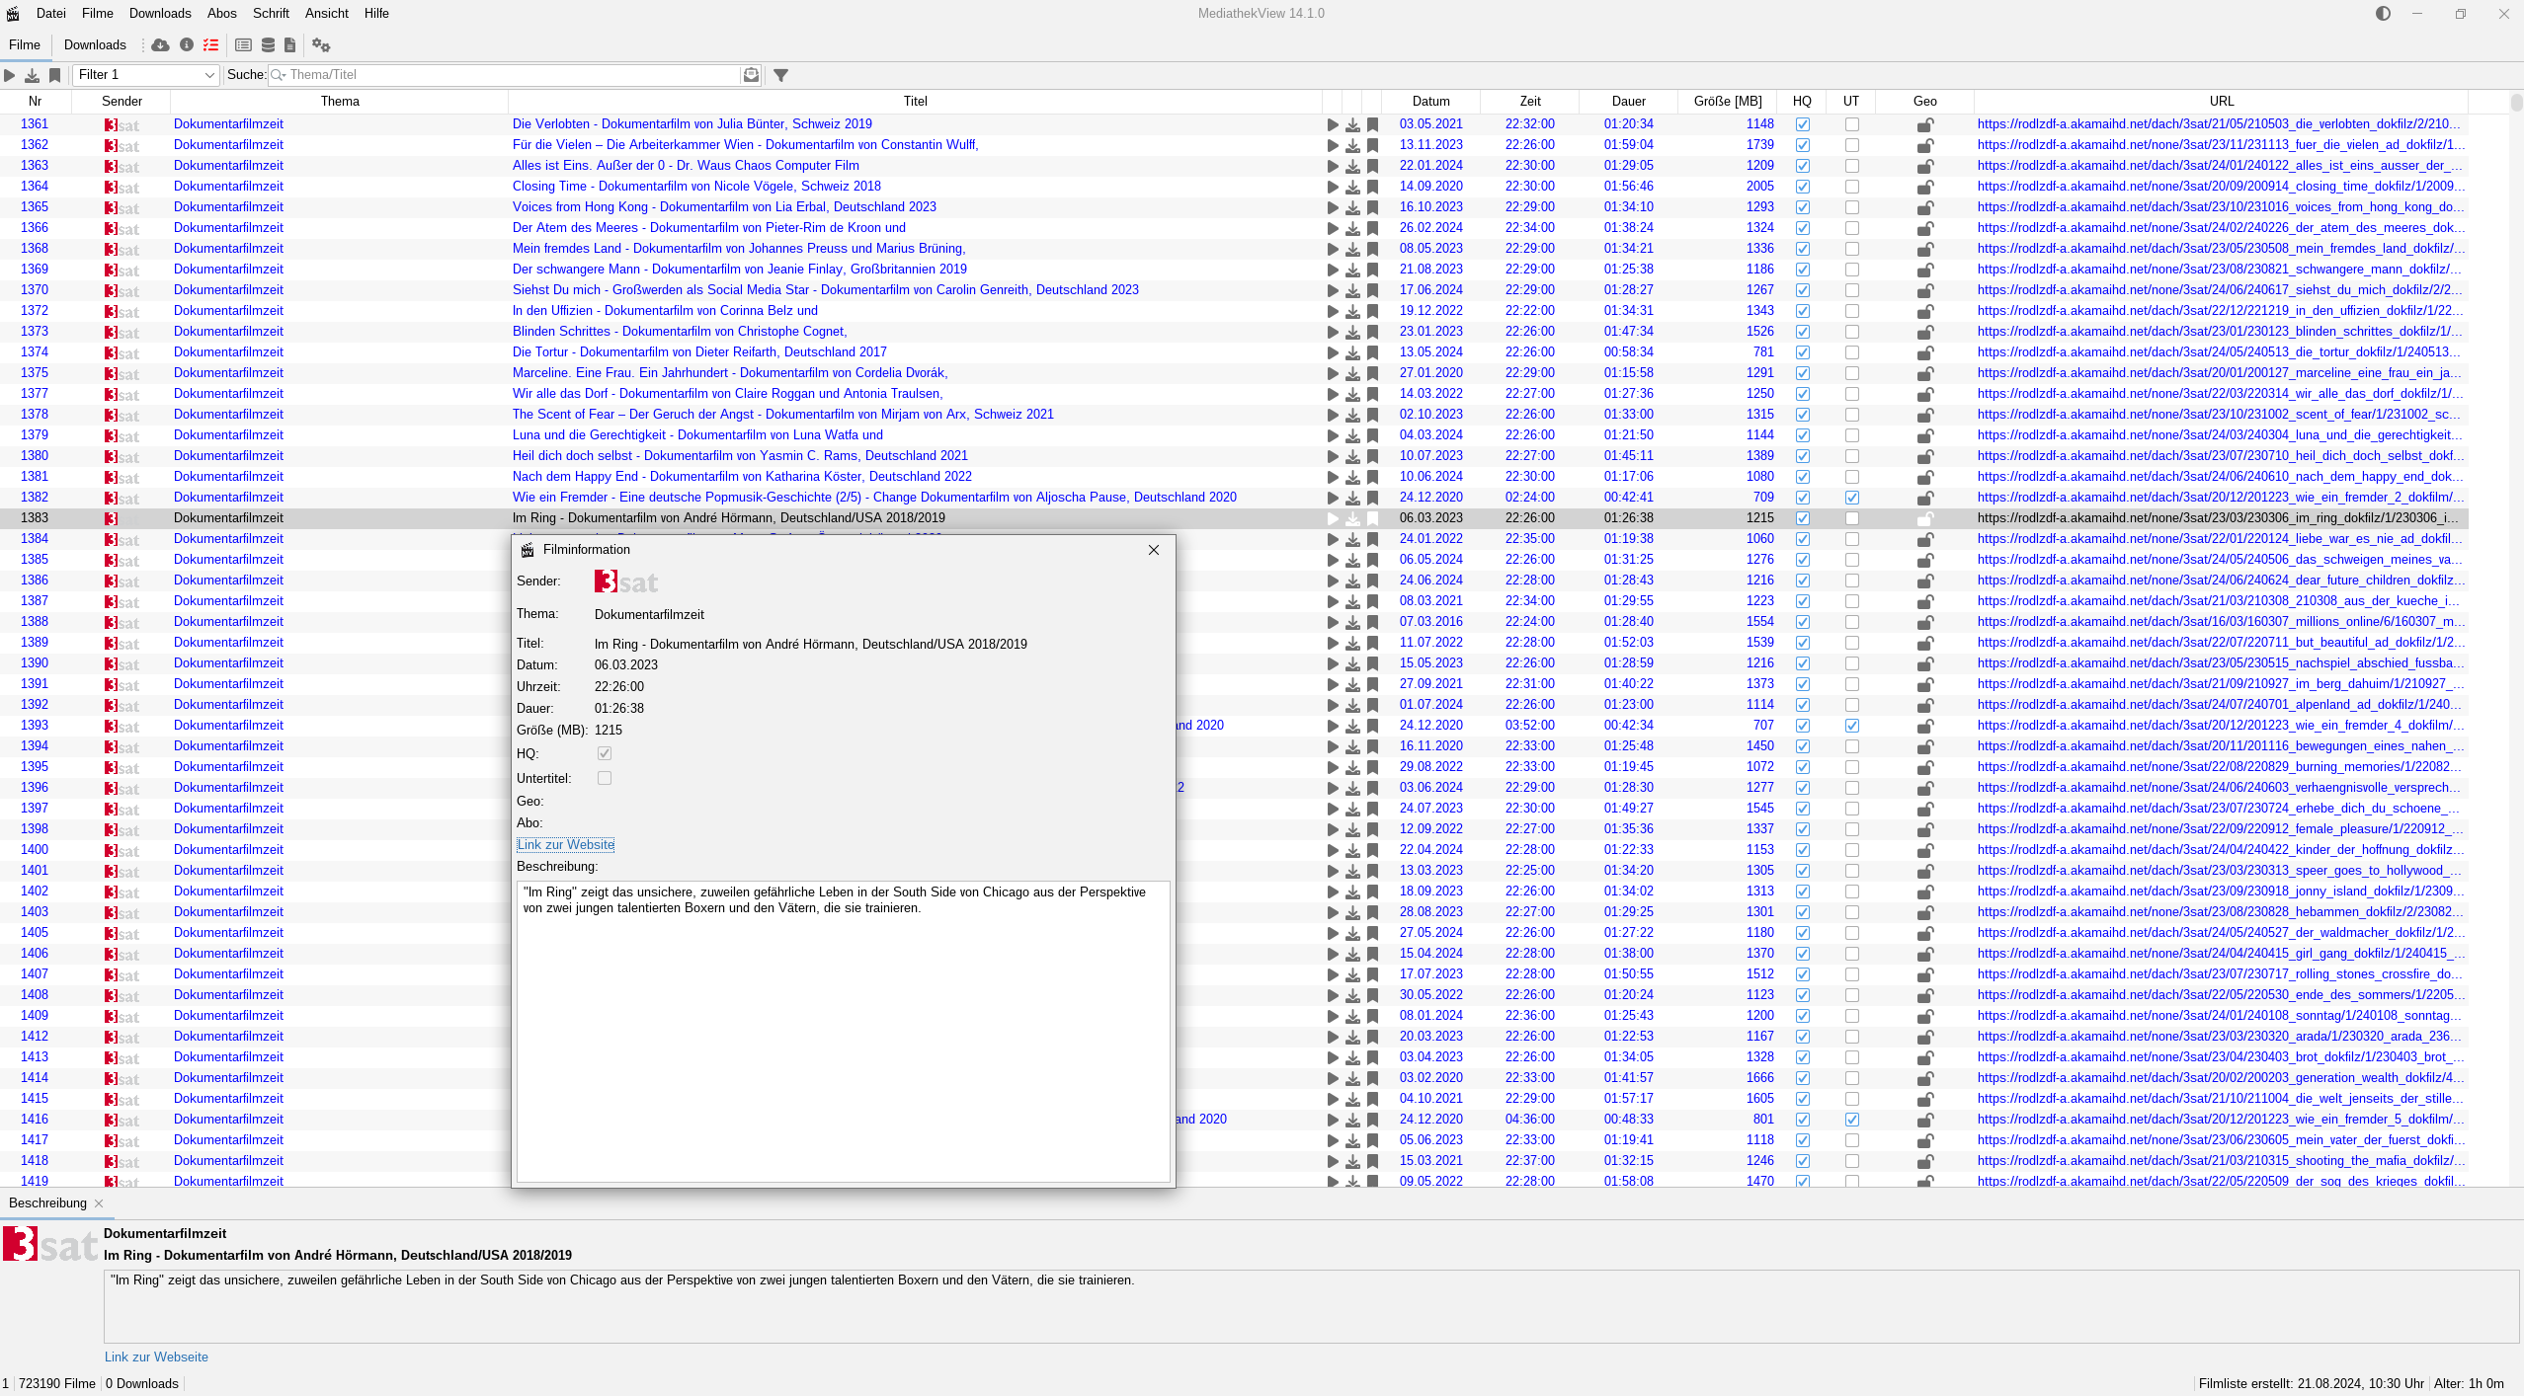Viewport: 2524px width, 1396px height.
Task: Click MediathekView app icon in title bar
Action: (13, 14)
